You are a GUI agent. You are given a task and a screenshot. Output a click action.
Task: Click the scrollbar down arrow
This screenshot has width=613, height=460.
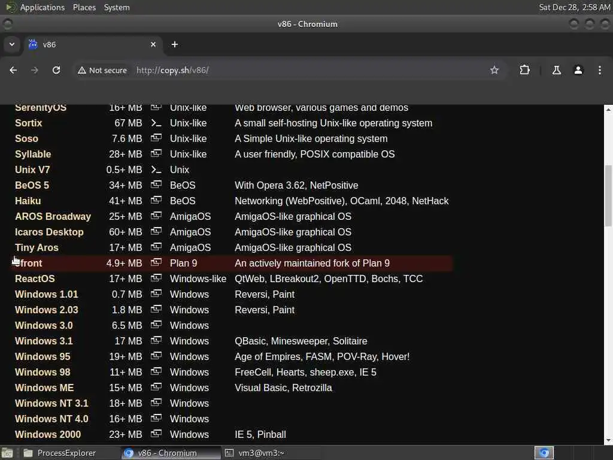click(608, 440)
